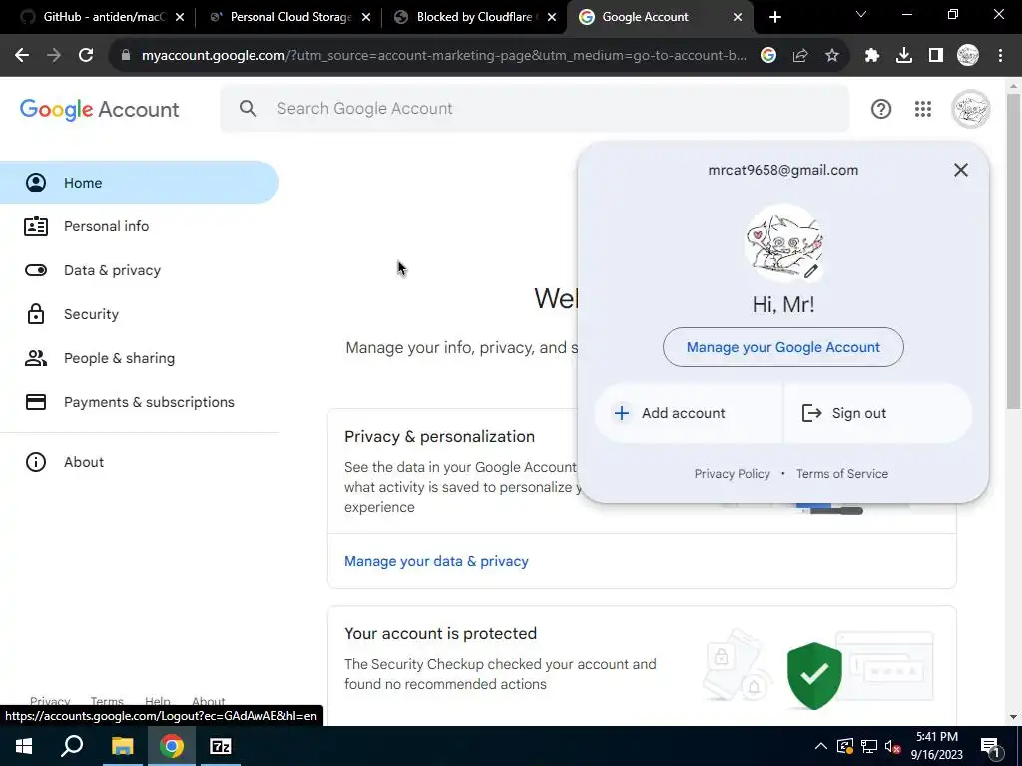Screen dimensions: 1022x766
Task: Click the search magnifier icon in Google Account
Action: (x=248, y=108)
